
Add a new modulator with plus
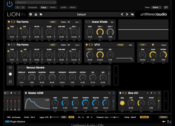pos(166,101)
